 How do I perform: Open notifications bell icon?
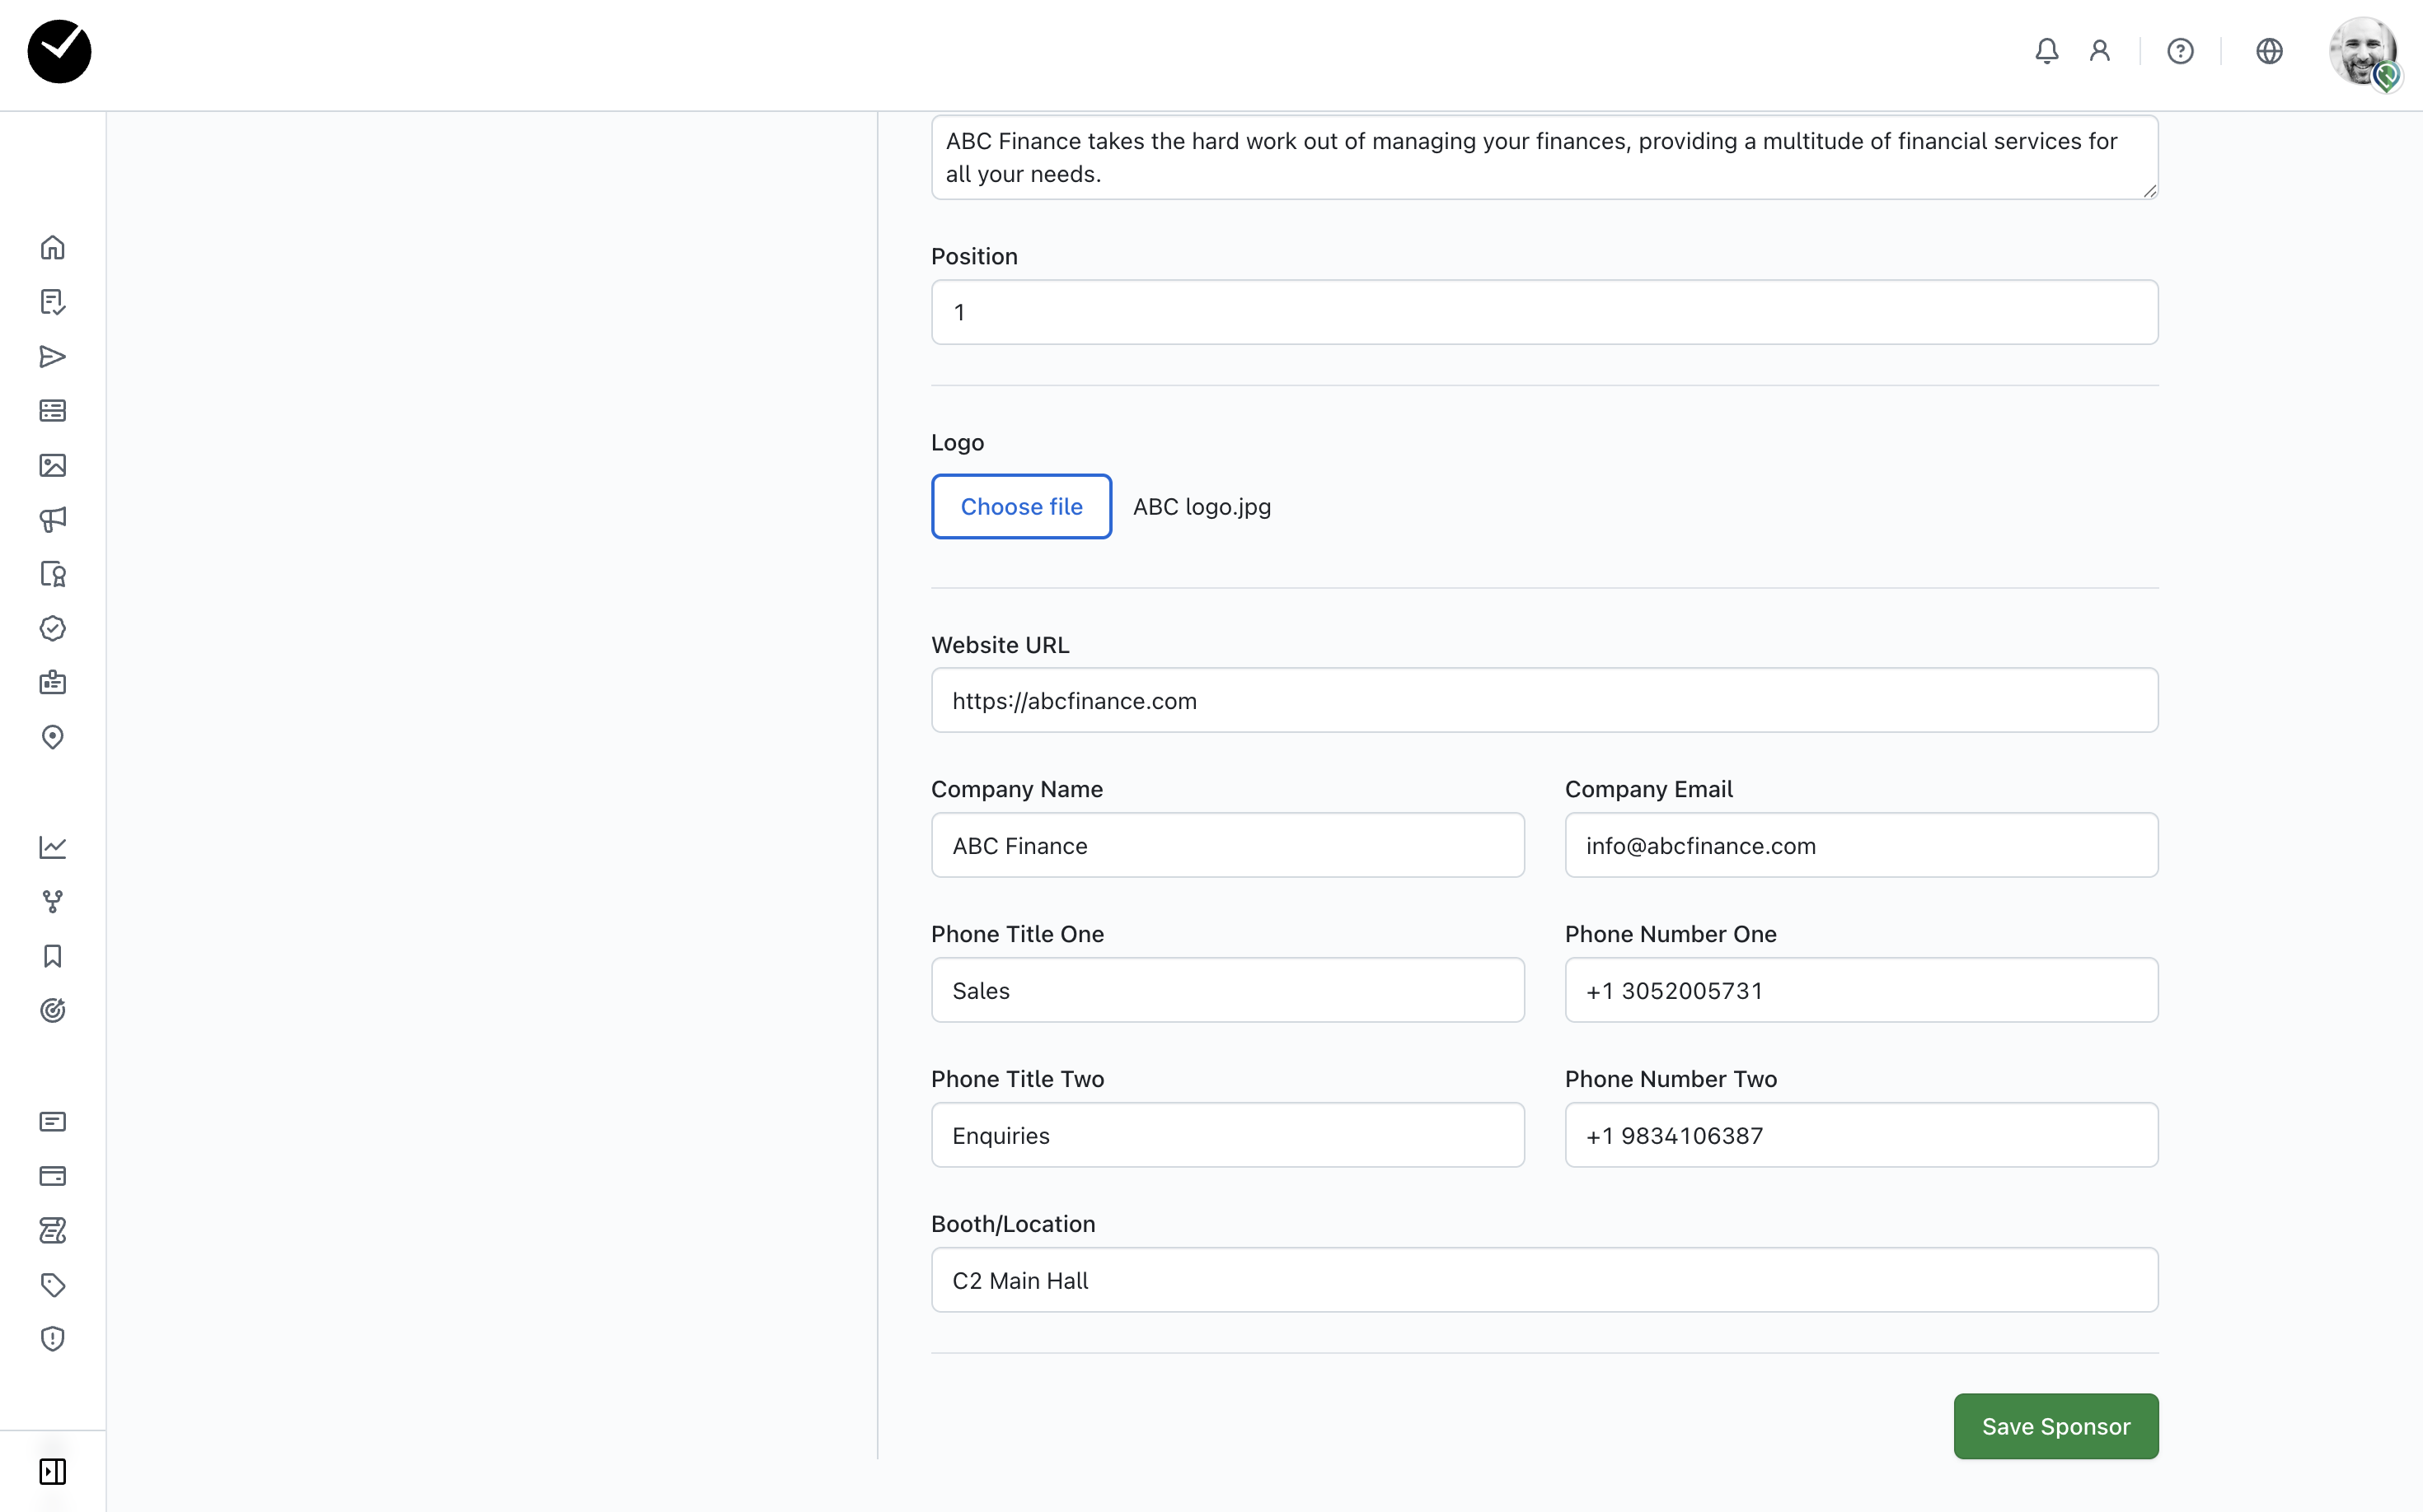pyautogui.click(x=2046, y=51)
